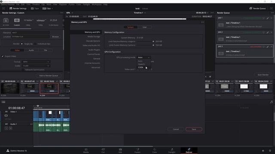This screenshot has height=154, width=275.
Task: Select Decode Options in preferences sidebar
Action: pos(93,41)
